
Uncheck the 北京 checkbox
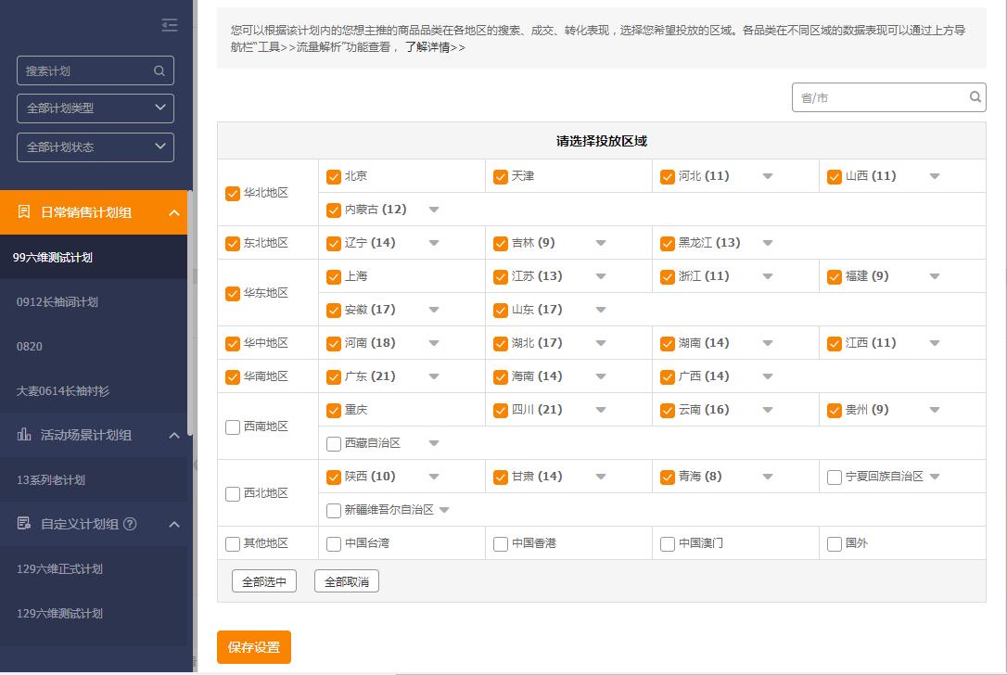click(333, 175)
